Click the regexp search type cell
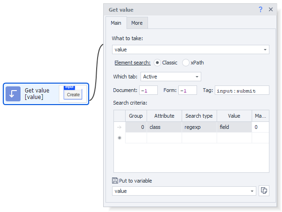 click(199, 127)
